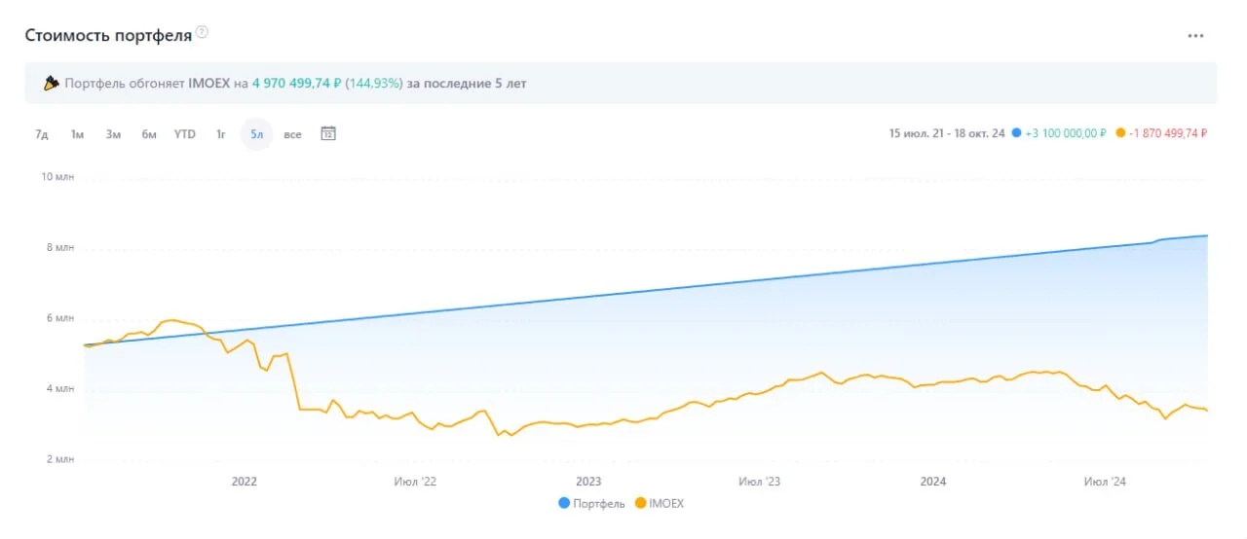Viewport: 1247px width, 539px height.
Task: Open the three-dot options menu
Action: click(x=1195, y=36)
